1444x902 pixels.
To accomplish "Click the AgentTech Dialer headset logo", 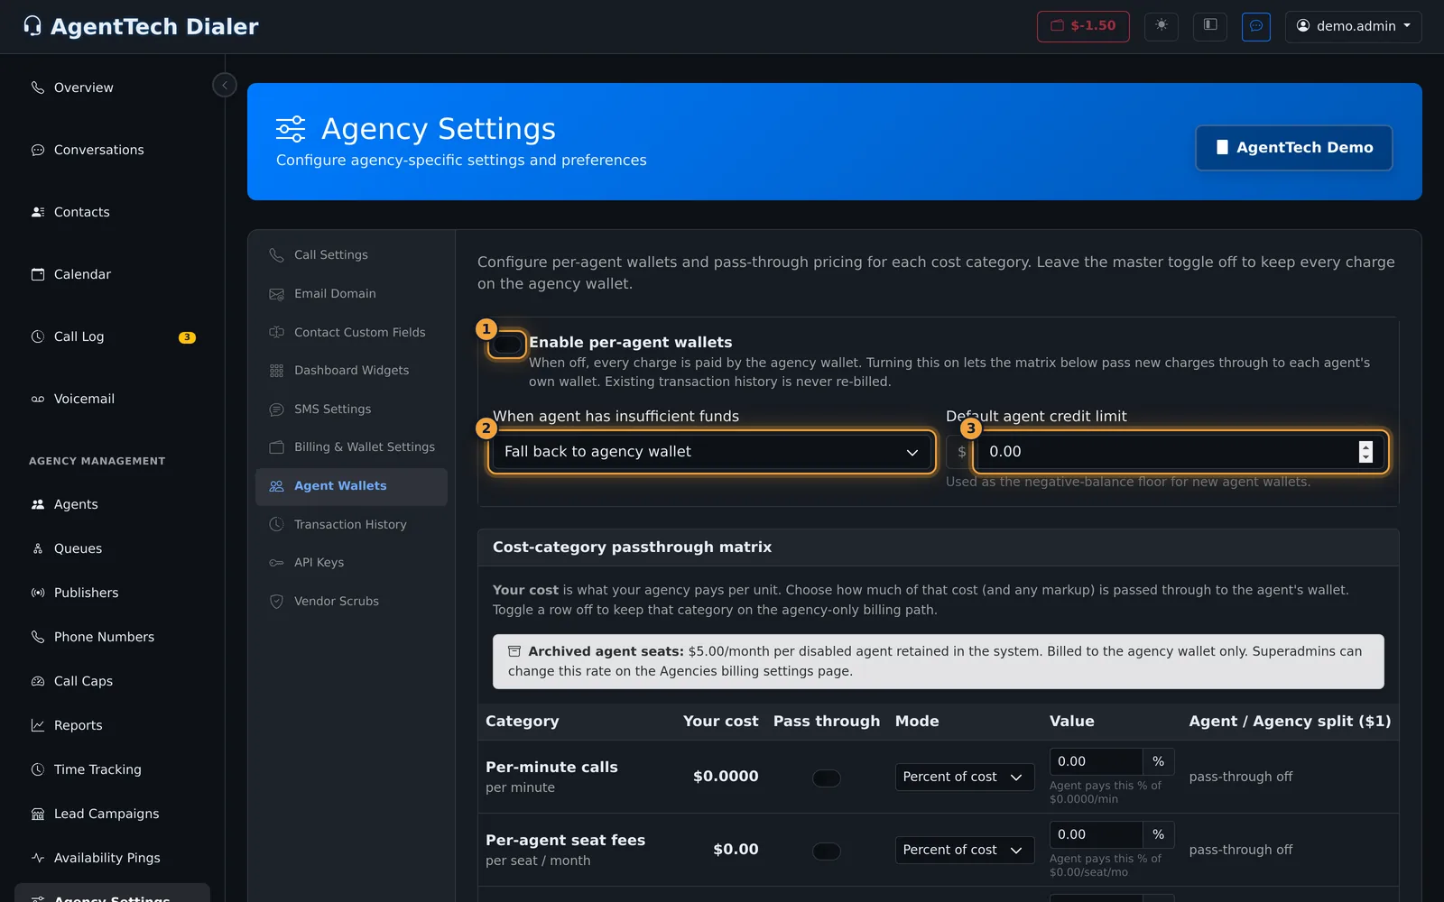I will click(32, 26).
